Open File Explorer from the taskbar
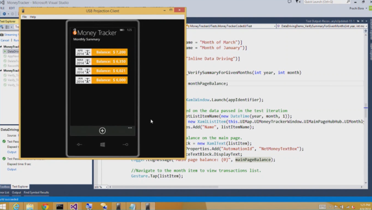 coord(30,206)
